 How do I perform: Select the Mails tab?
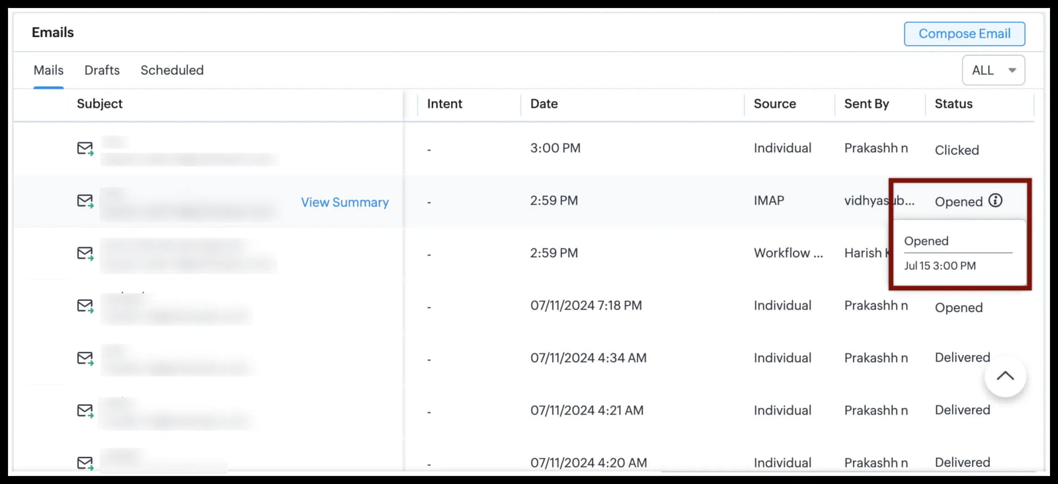48,69
